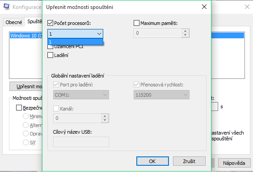Click Kanál spinner down arrow

pos(105,120)
